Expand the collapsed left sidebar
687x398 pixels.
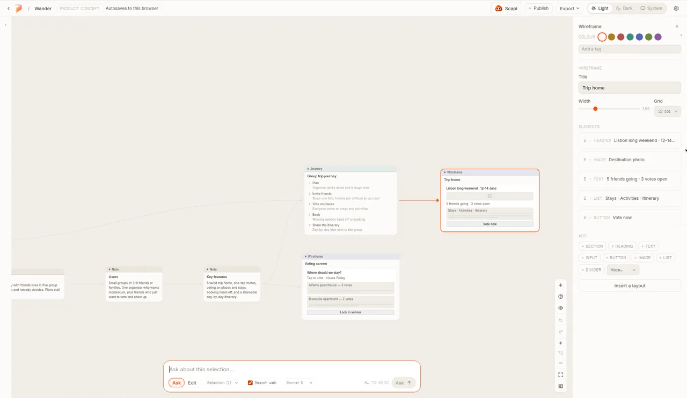click(5, 25)
